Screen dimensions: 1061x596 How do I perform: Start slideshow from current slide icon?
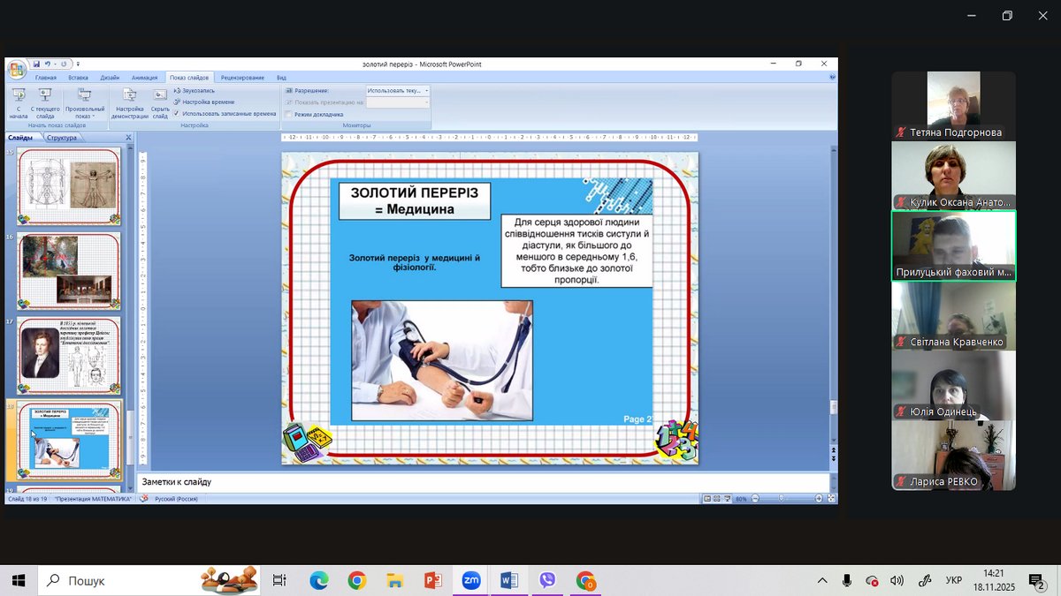click(45, 95)
